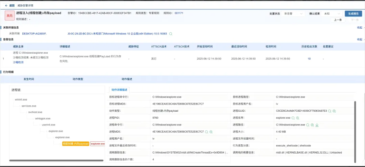Image resolution: width=365 pixels, height=167 pixels.
Task: Open the 确认结果 dropdown showing 未知
Action: click(332, 14)
